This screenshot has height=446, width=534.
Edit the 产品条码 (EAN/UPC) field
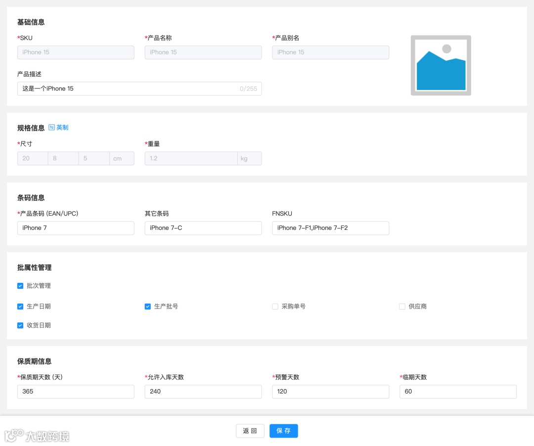click(76, 228)
